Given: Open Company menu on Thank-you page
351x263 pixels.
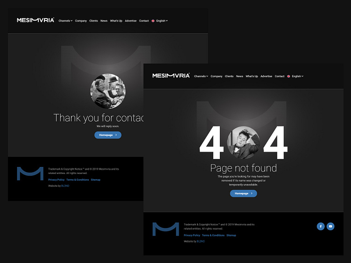Looking at the screenshot, I should [x=81, y=21].
